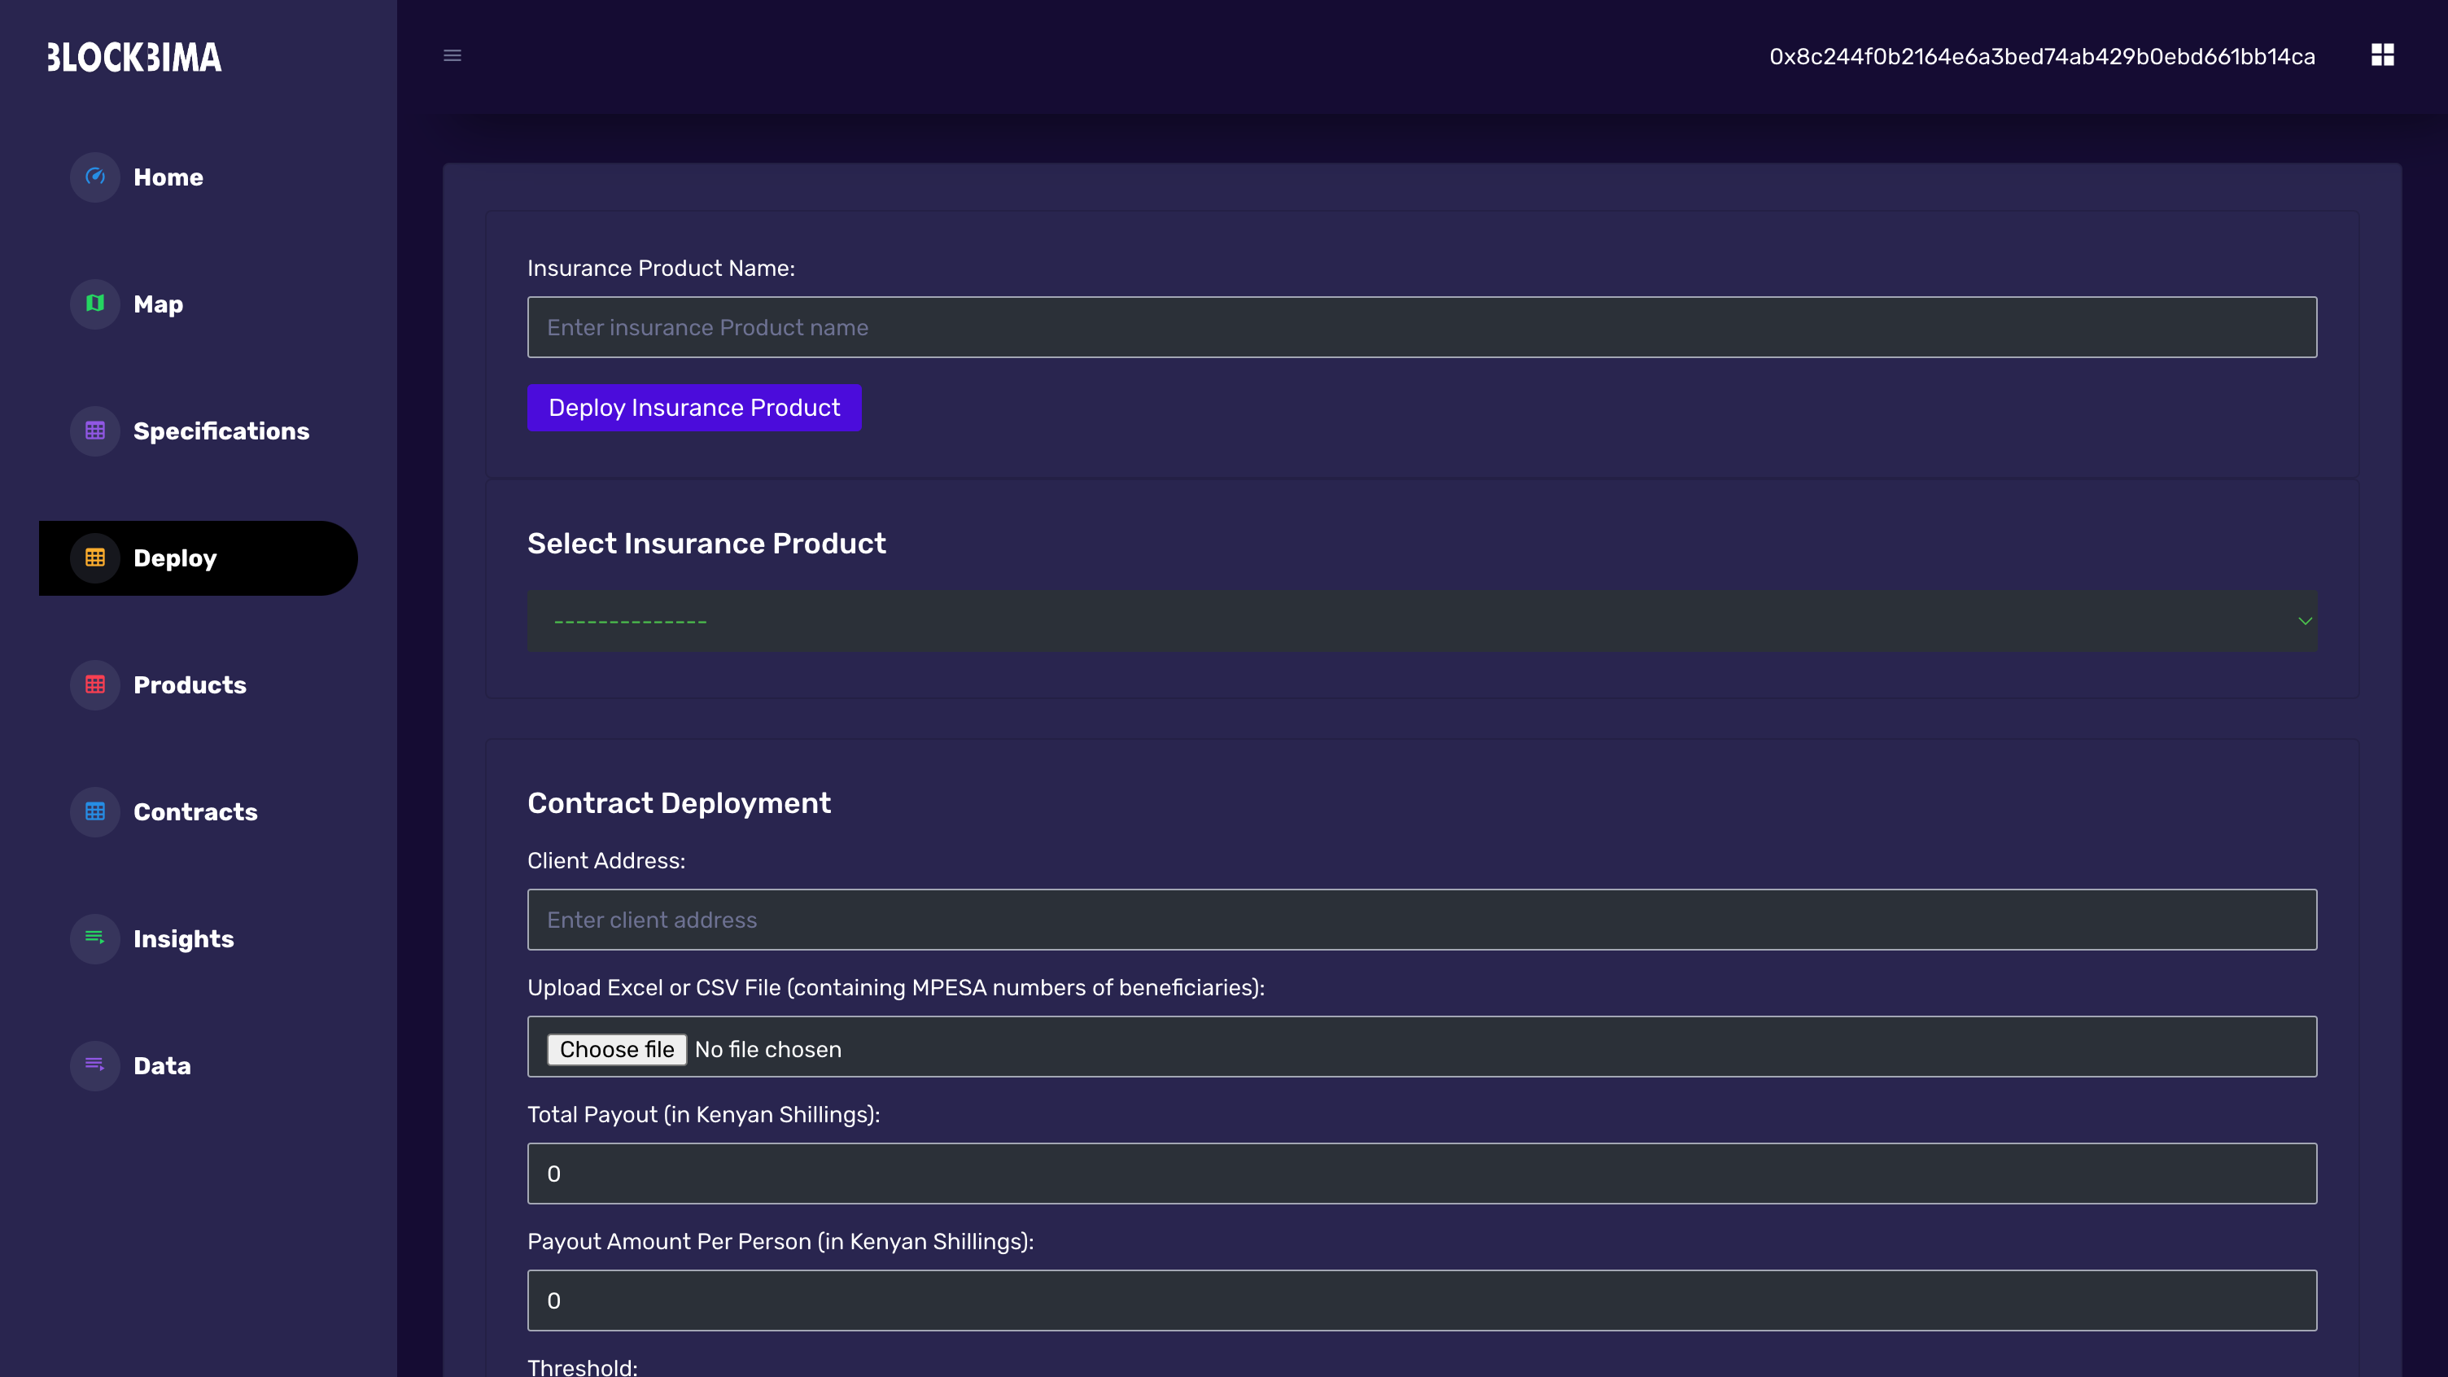Click the green Map icon

(95, 304)
